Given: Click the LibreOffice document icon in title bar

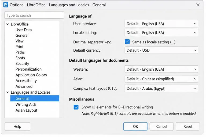Looking at the screenshot, I should point(6,5).
